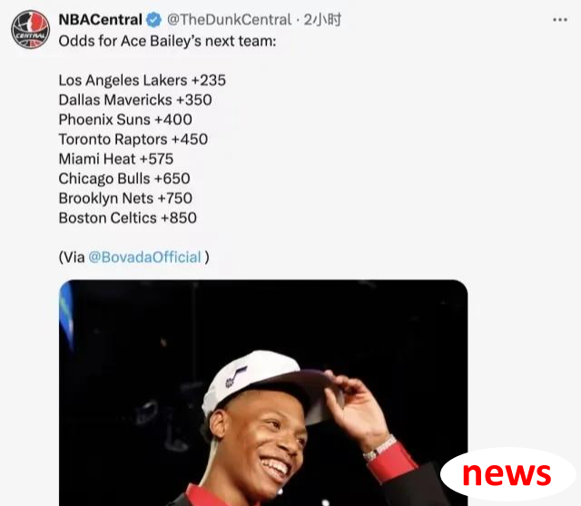The height and width of the screenshot is (506, 581).
Task: Click the Miami Heat +575 line
Action: (116, 159)
